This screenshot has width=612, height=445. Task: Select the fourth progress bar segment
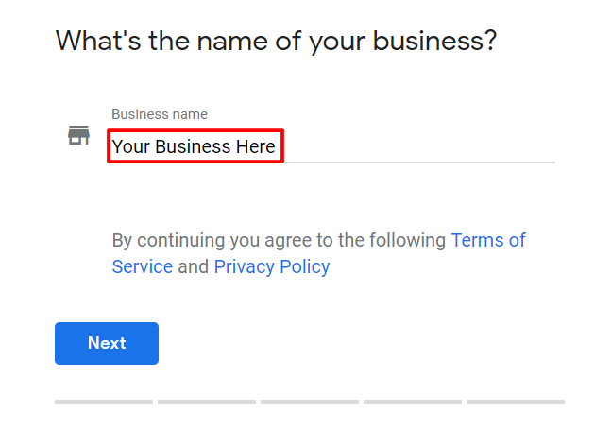click(x=413, y=402)
